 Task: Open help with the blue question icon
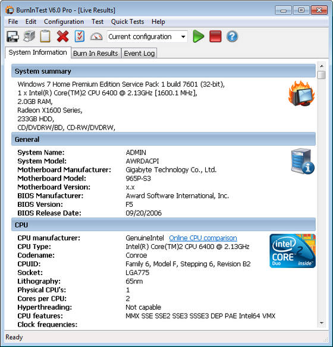tap(233, 36)
